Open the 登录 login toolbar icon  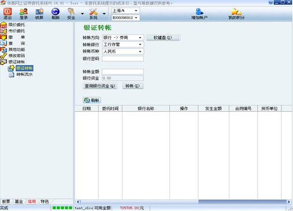click(x=24, y=14)
